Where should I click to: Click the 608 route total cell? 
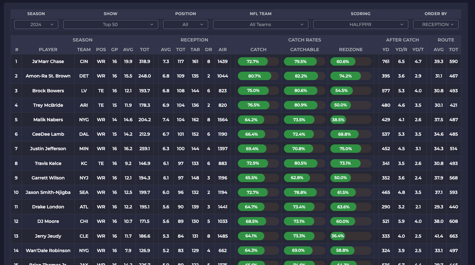453,221
